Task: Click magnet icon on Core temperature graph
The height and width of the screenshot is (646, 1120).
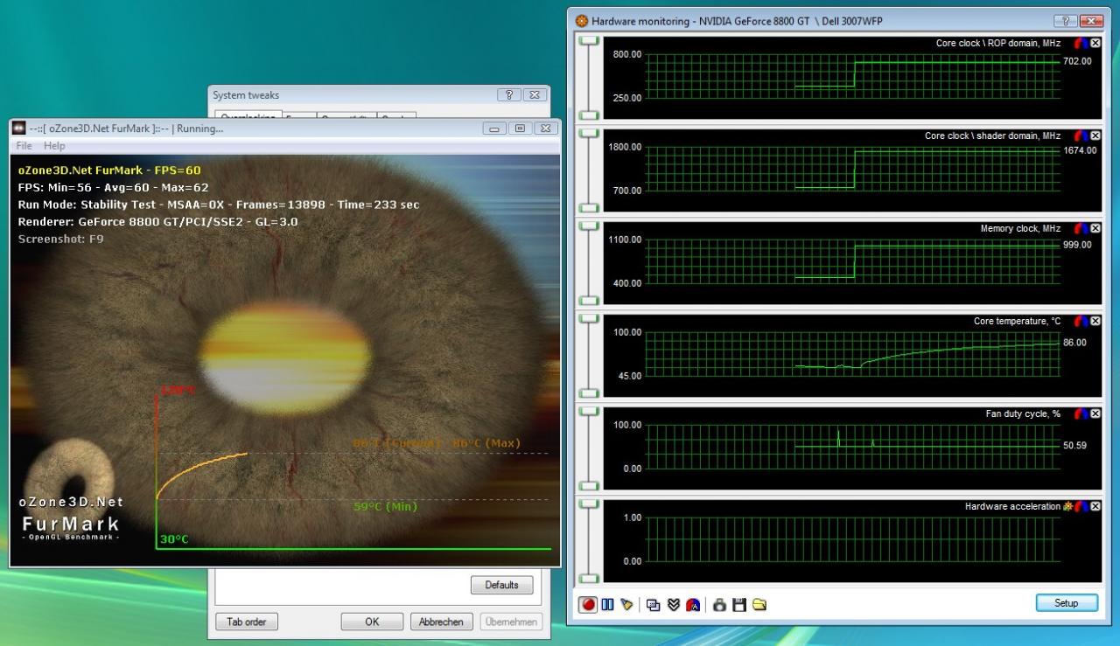Action: [x=1081, y=321]
